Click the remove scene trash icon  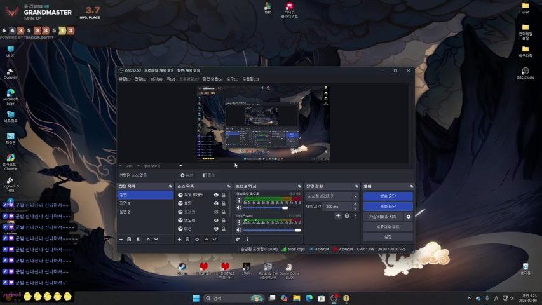(x=129, y=239)
